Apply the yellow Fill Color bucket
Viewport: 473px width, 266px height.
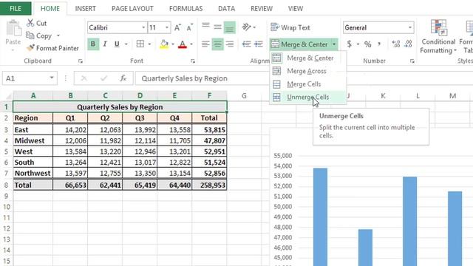tap(164, 44)
